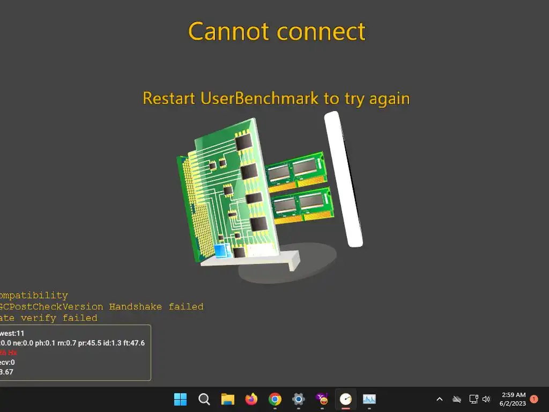The height and width of the screenshot is (412, 549).
Task: Open the Windows Start menu
Action: click(x=180, y=399)
